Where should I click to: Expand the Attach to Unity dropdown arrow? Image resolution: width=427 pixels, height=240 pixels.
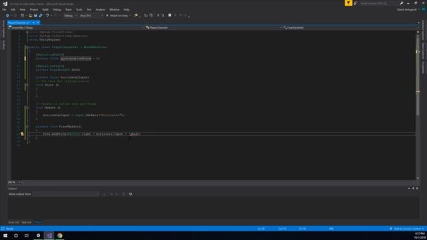click(130, 15)
